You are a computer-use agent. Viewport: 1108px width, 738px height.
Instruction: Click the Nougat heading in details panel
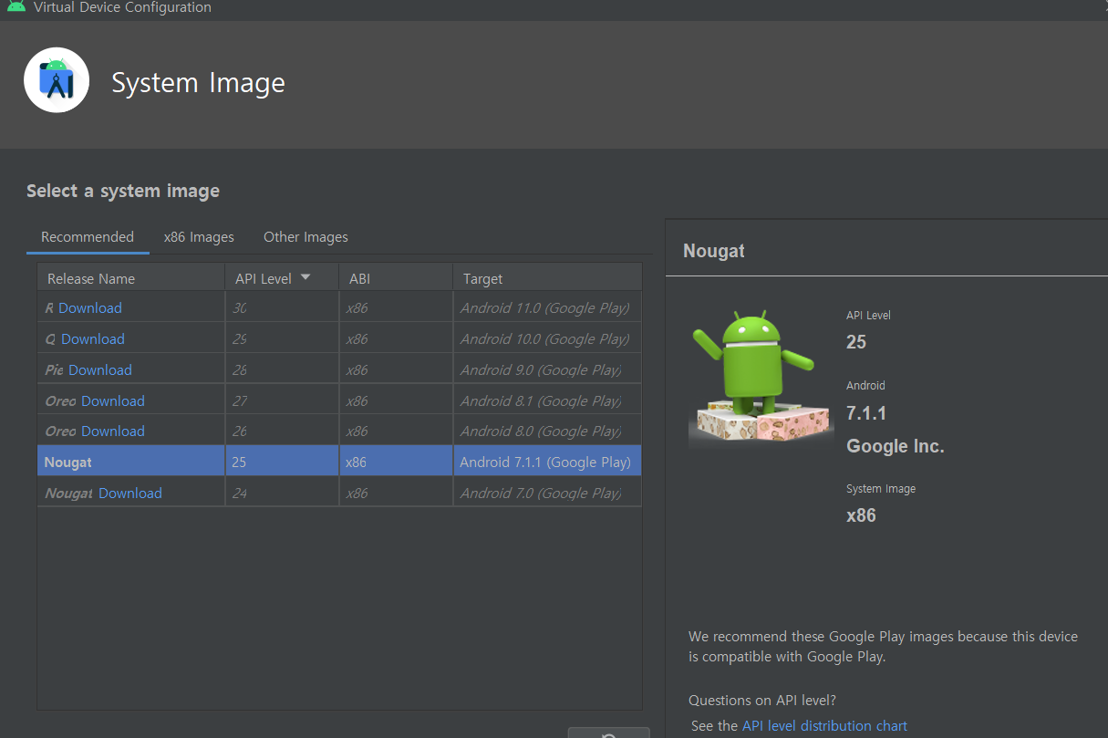[714, 251]
